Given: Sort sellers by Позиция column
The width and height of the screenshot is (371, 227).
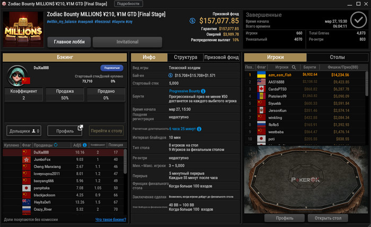Looking at the screenshot, I should (116, 145).
